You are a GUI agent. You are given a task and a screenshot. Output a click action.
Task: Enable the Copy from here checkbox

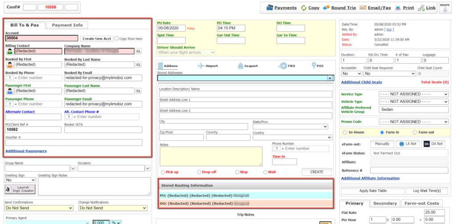117,39
